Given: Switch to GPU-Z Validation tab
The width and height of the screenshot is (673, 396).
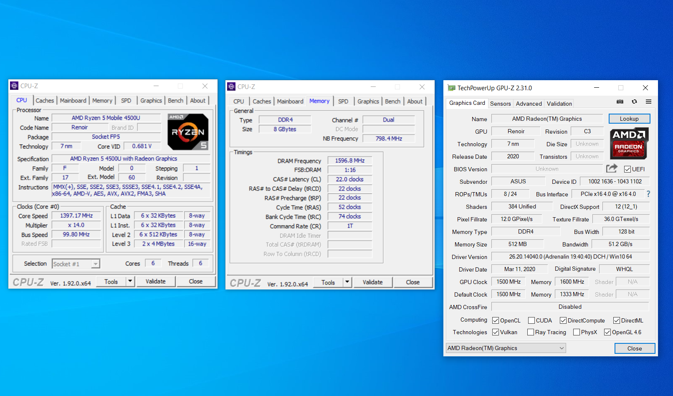Looking at the screenshot, I should click(x=559, y=104).
